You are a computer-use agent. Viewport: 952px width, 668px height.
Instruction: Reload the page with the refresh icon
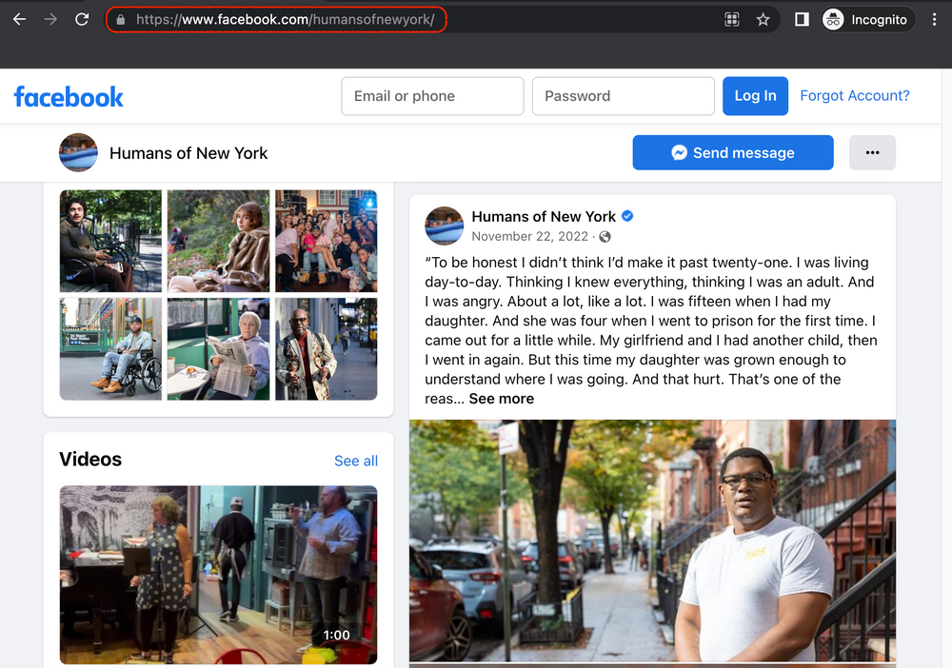point(82,19)
